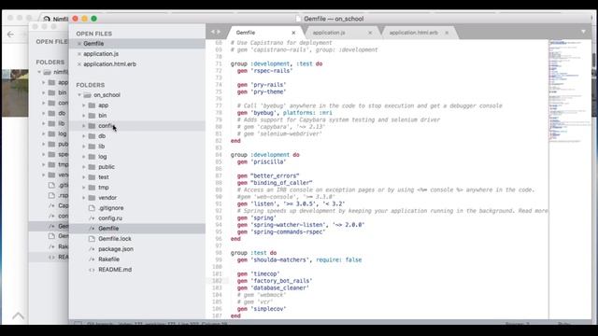Click the .gitignore file icon
This screenshot has height=336, width=598.
tap(92, 208)
